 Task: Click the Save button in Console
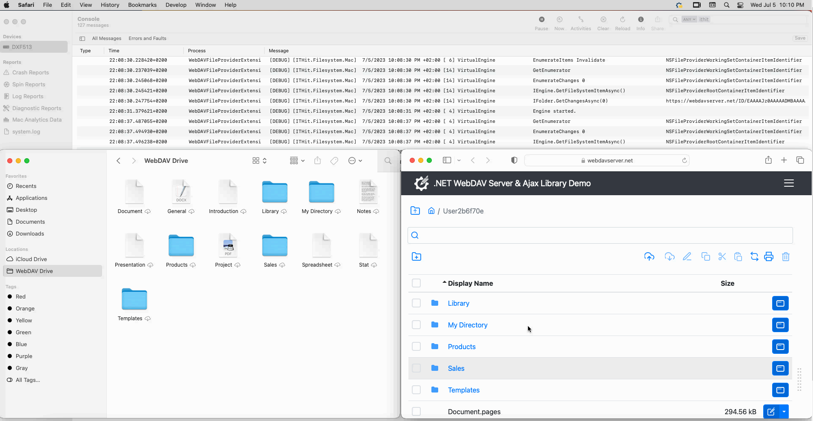click(x=800, y=38)
